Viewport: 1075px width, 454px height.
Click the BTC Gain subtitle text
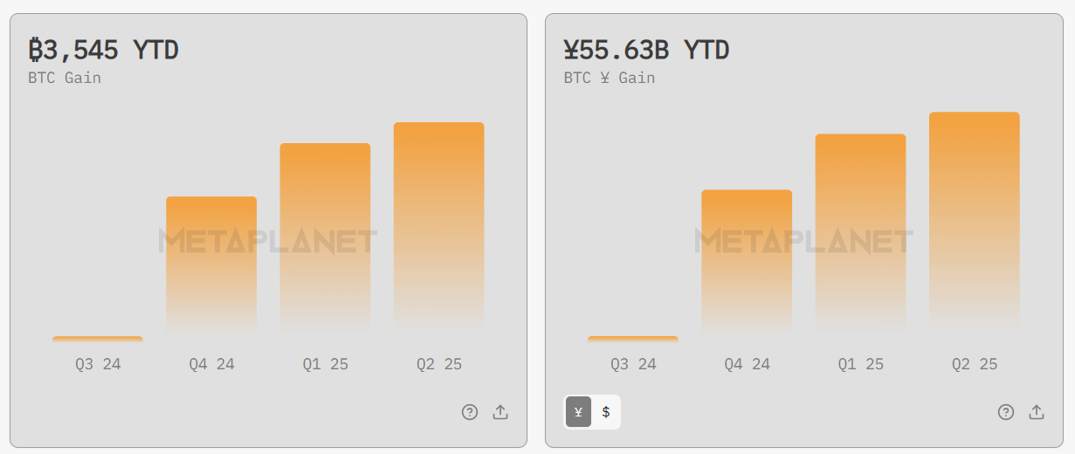click(x=65, y=78)
